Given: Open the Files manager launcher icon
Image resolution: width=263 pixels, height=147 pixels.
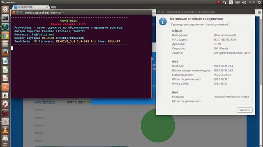Looking at the screenshot, I should click(5, 44).
